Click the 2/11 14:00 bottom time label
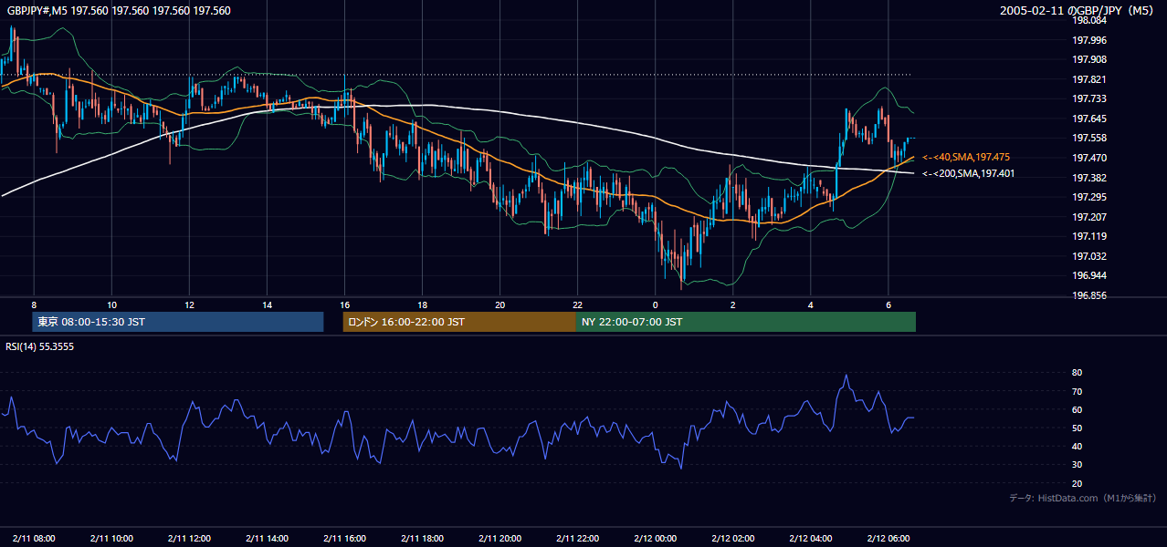This screenshot has height=547, width=1167. 267,539
